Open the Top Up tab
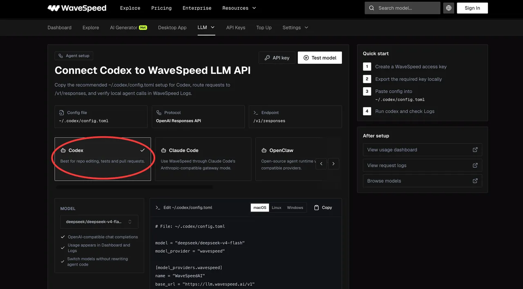Image resolution: width=523 pixels, height=289 pixels. click(264, 27)
